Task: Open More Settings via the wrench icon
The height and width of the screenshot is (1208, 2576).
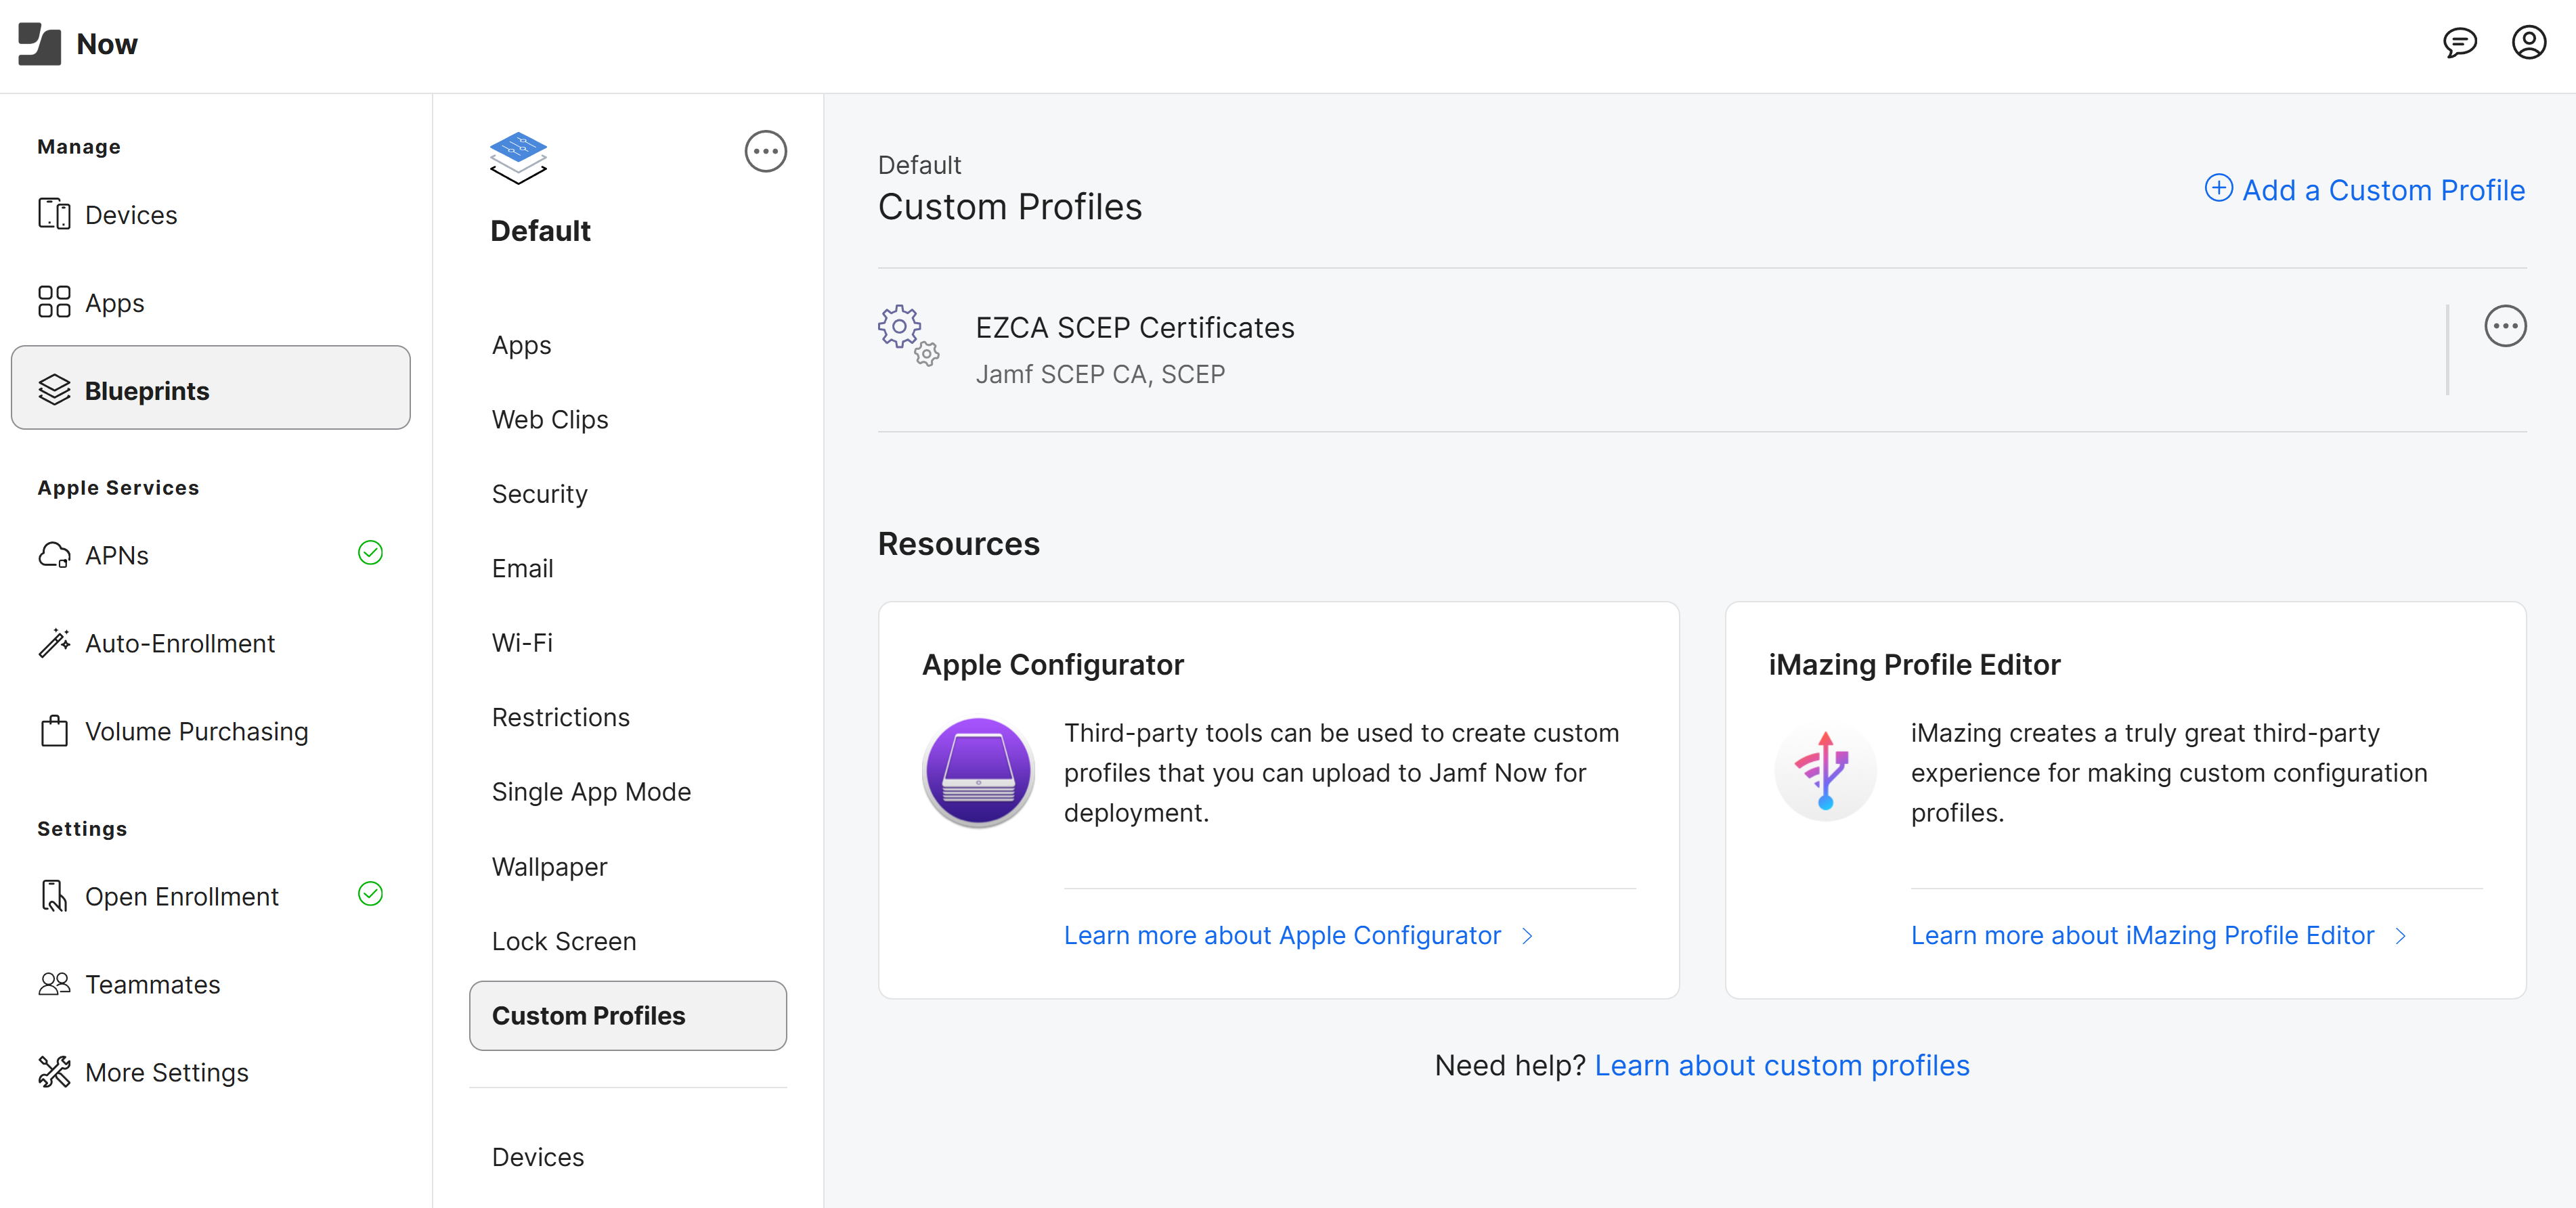Action: pyautogui.click(x=54, y=1071)
